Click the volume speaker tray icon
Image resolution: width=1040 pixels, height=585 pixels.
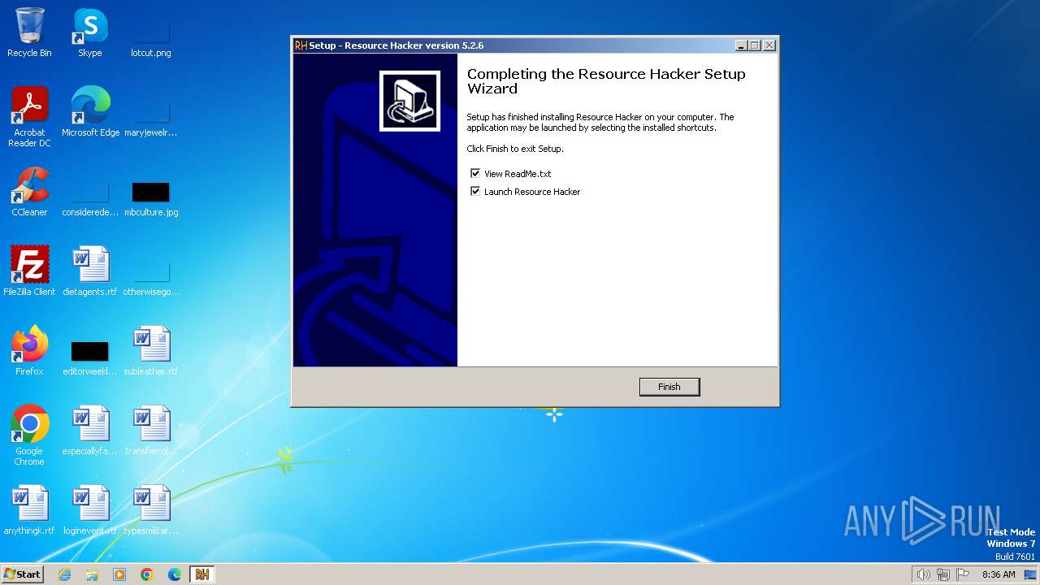click(x=923, y=574)
